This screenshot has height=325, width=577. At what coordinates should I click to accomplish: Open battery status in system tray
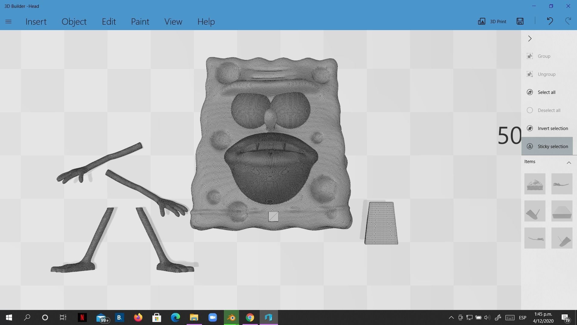(478, 317)
